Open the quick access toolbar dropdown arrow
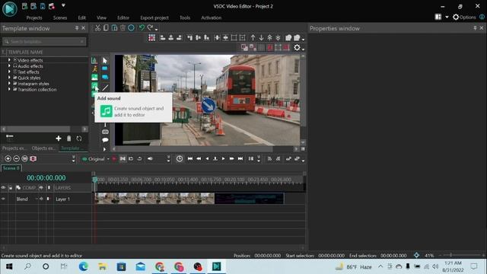The image size is (487, 274). pos(63,5)
